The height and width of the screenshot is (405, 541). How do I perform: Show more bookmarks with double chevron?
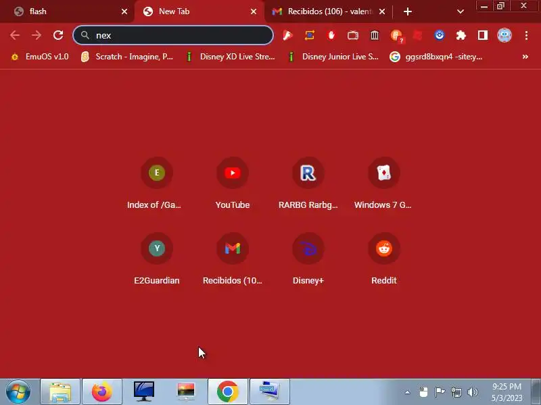coord(525,57)
